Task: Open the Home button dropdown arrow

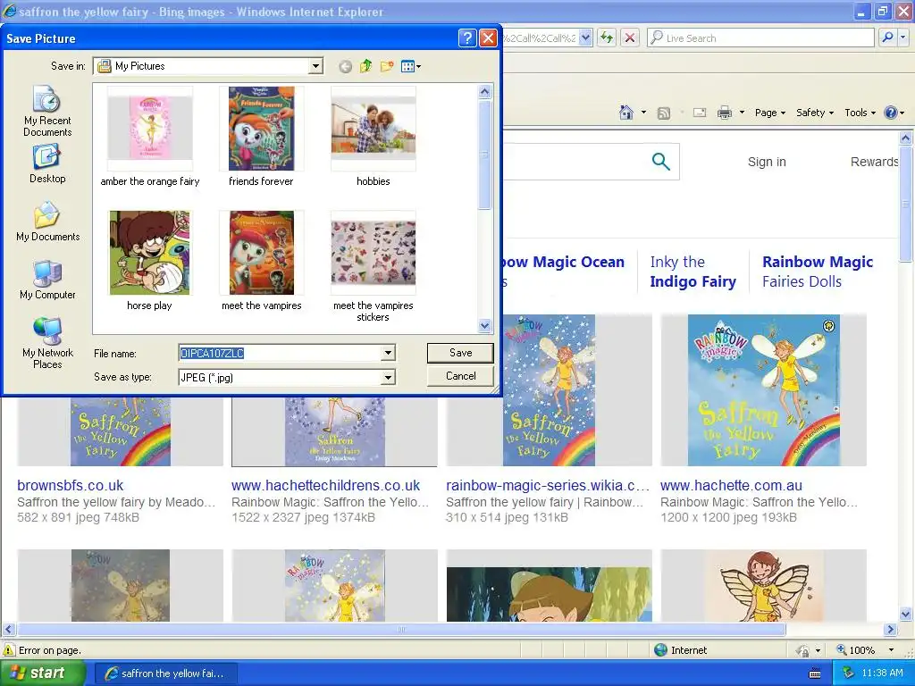Action: [x=643, y=113]
